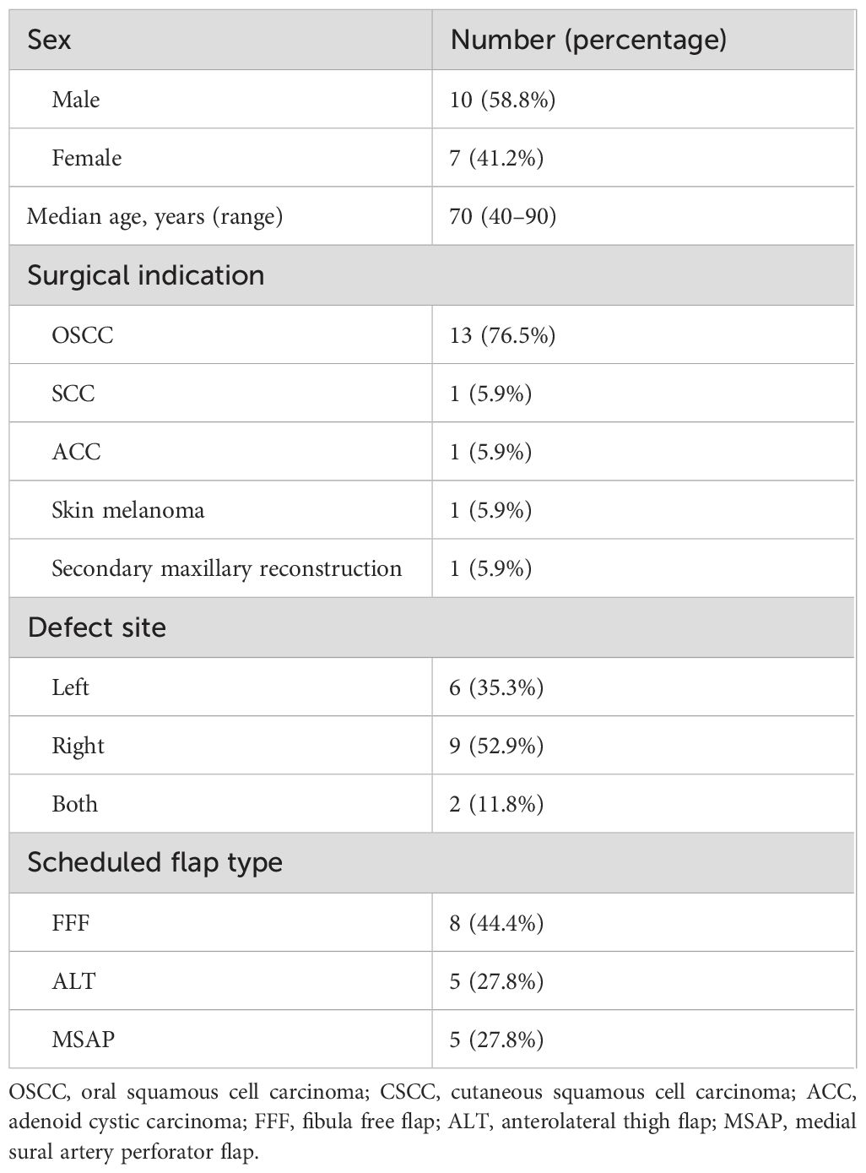Click the median age value 70 (40–90)

(502, 216)
